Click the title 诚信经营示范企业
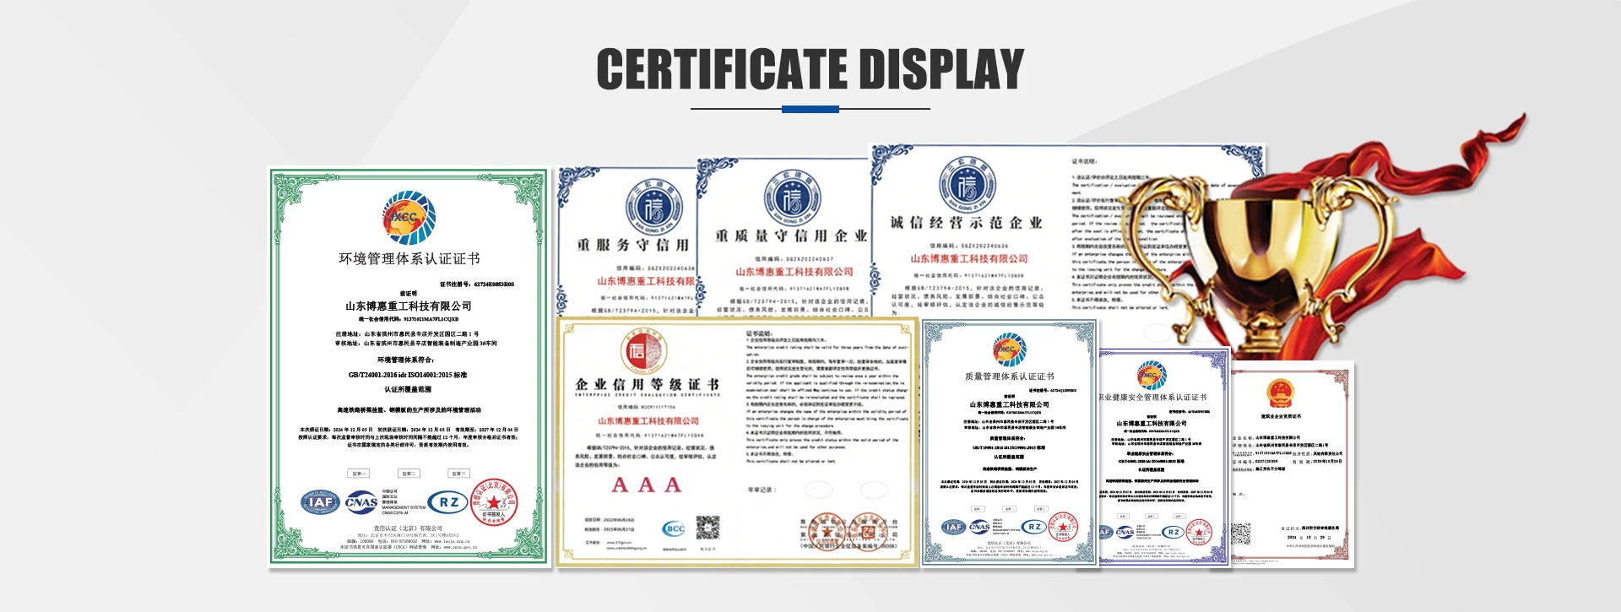This screenshot has width=1621, height=612. click(x=967, y=223)
